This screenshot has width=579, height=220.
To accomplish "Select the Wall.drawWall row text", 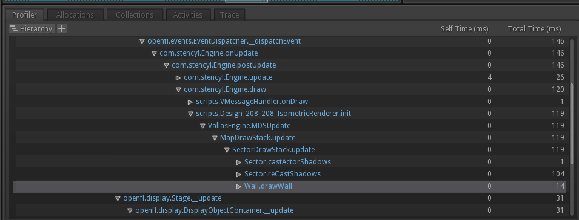I will click(x=268, y=186).
